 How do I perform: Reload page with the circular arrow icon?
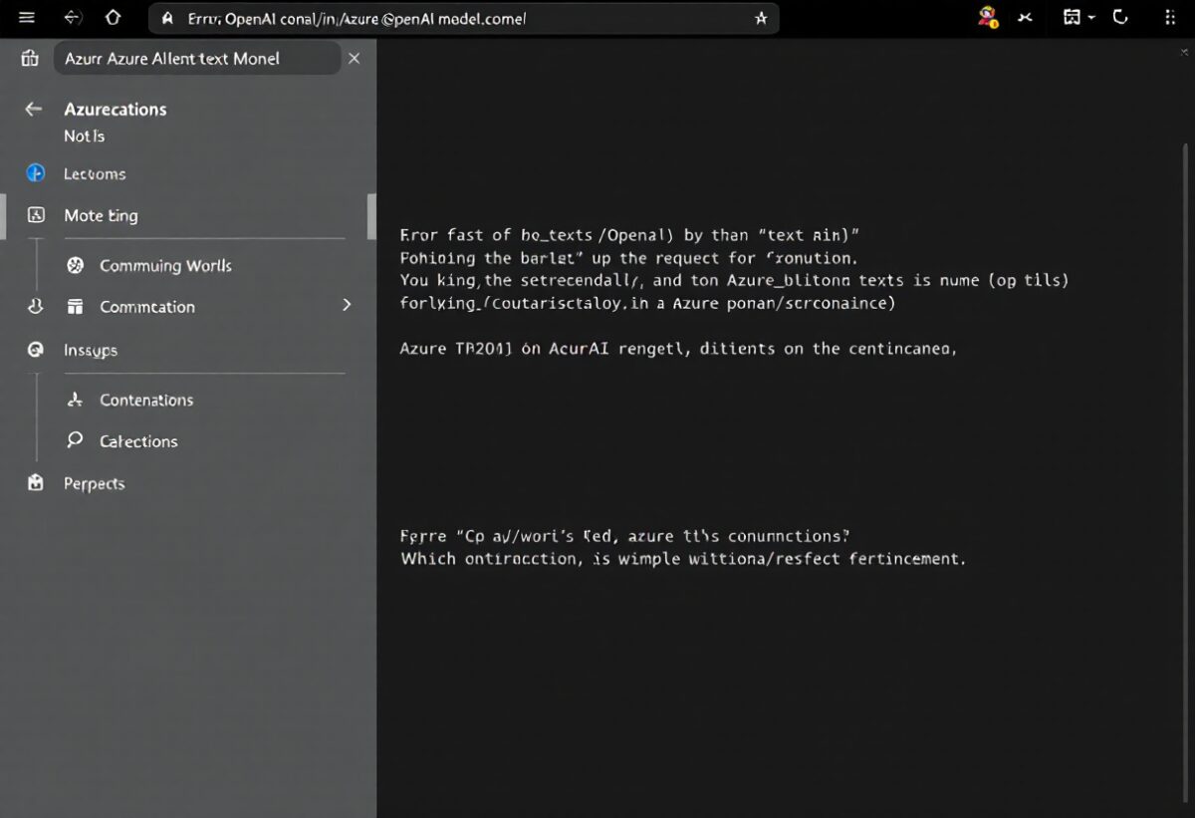coord(1120,17)
